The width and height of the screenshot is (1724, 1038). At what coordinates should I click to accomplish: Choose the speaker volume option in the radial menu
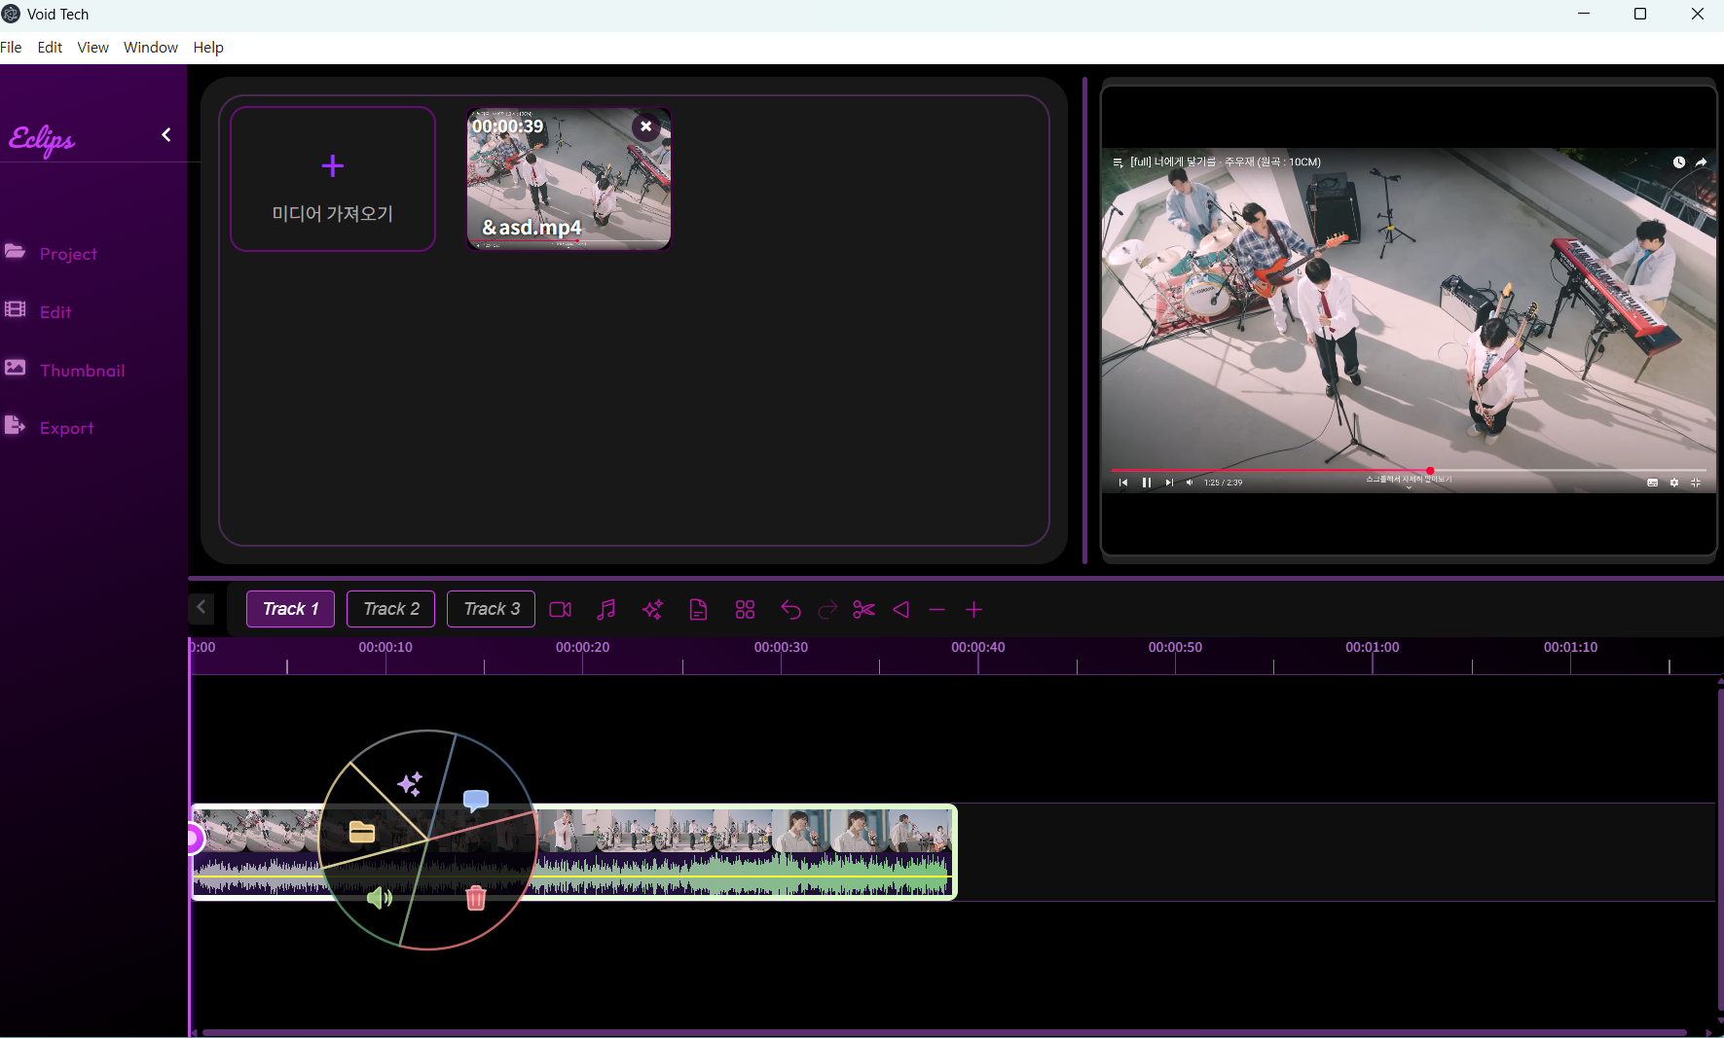[x=380, y=898]
